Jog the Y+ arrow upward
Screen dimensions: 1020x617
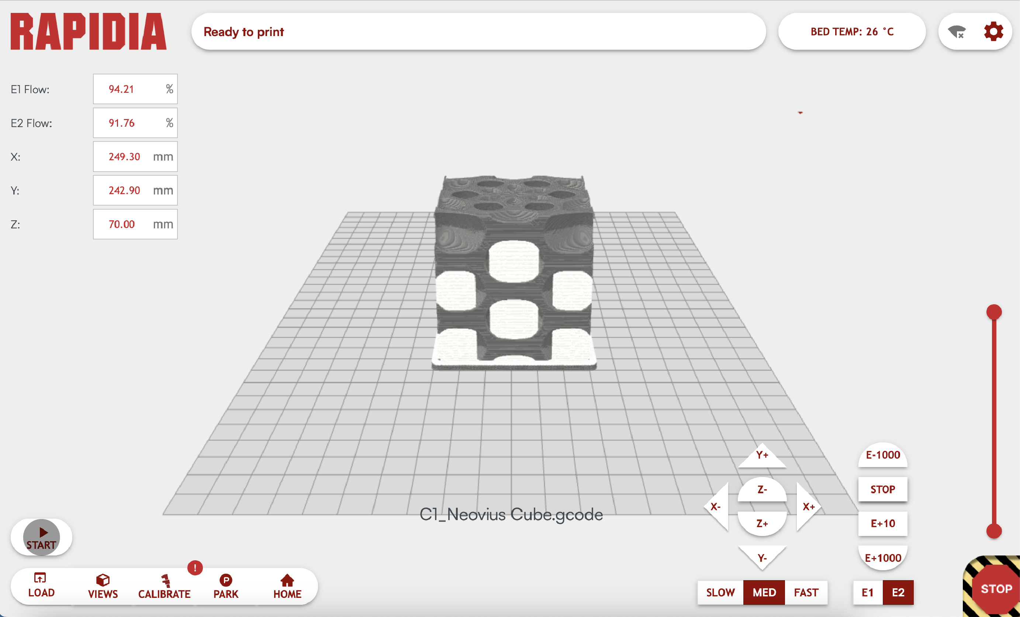coord(762,457)
